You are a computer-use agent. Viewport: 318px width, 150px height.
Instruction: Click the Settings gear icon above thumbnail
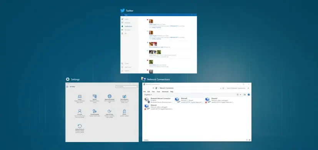(68, 79)
